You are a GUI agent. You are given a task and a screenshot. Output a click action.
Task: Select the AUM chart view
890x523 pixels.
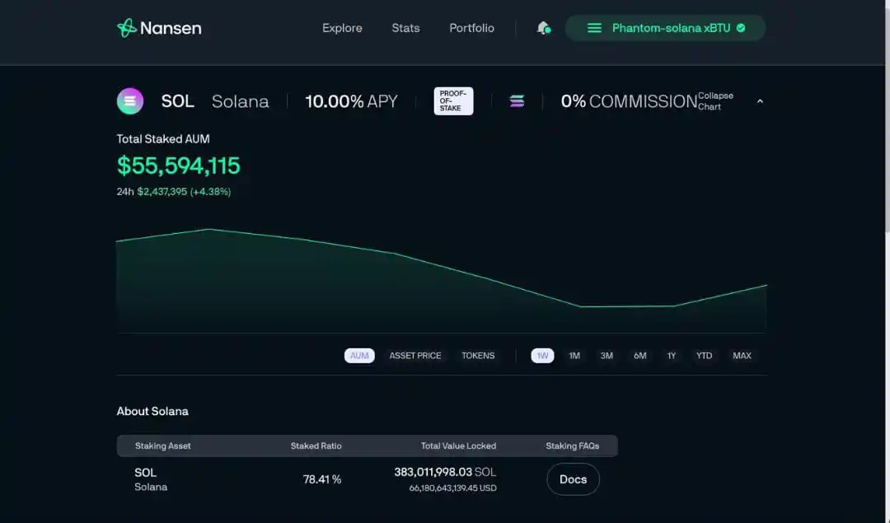click(x=359, y=356)
